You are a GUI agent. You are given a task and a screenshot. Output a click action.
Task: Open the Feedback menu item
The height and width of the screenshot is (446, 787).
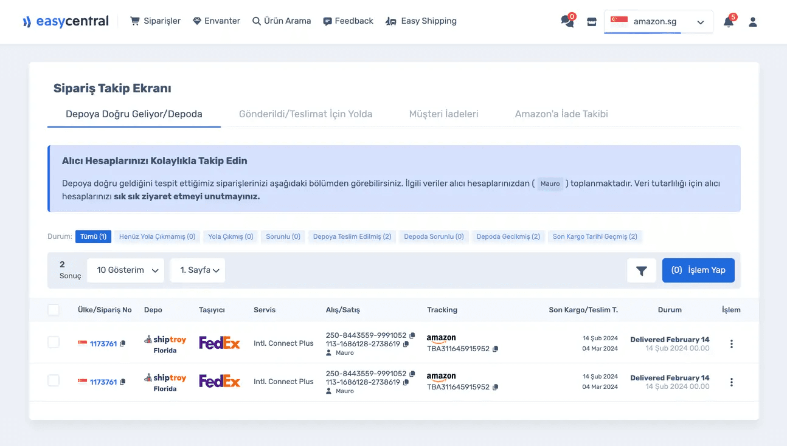click(x=348, y=21)
